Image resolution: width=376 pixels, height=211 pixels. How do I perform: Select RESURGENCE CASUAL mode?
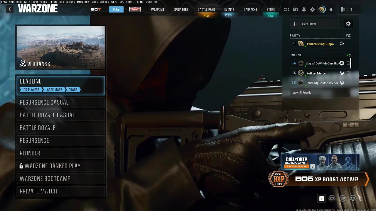tap(61, 102)
